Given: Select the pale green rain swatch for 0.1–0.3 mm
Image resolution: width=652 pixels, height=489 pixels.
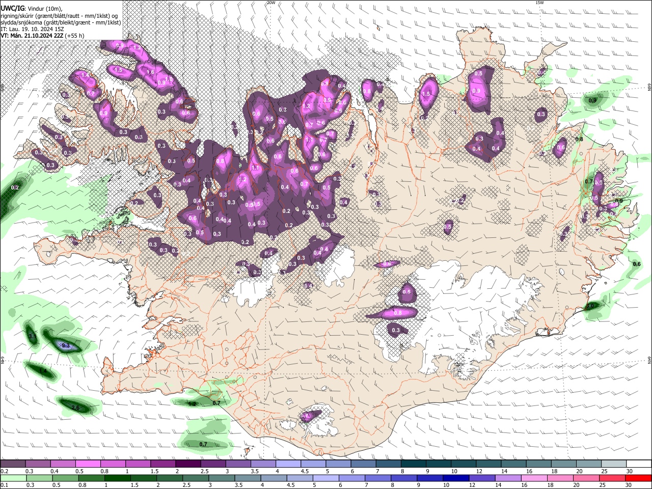Looking at the screenshot, I should tap(13, 478).
